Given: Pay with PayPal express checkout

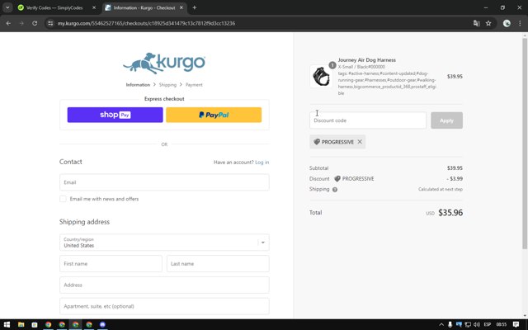Looking at the screenshot, I should pyautogui.click(x=214, y=115).
